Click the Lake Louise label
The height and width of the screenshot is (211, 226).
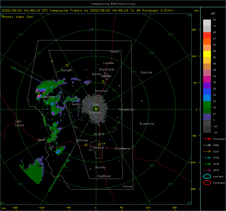click(19, 123)
